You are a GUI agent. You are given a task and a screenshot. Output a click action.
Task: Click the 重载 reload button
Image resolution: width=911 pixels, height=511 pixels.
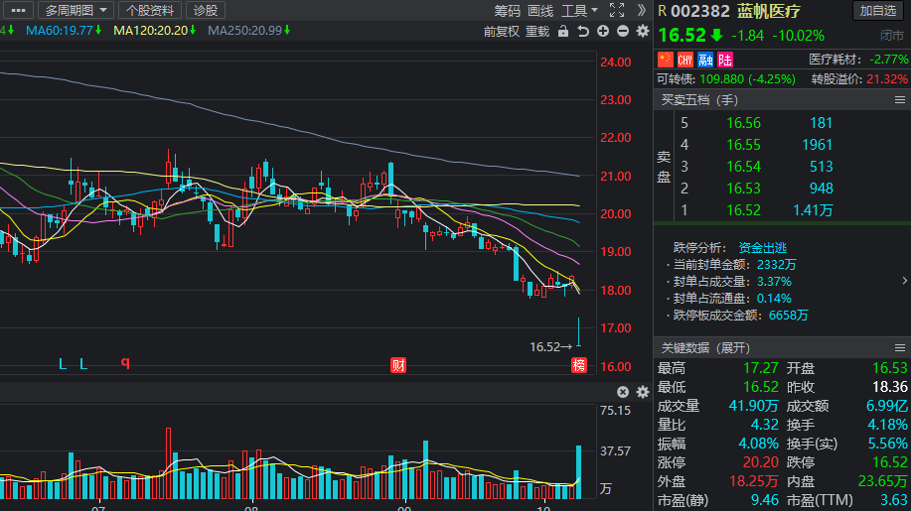537,32
